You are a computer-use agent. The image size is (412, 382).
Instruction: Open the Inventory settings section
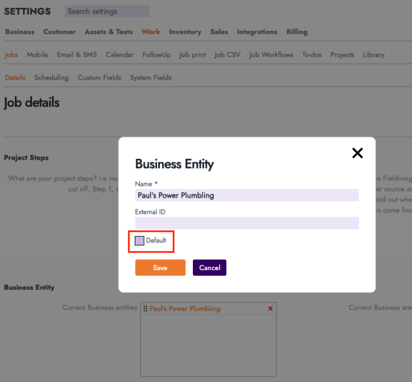point(185,32)
